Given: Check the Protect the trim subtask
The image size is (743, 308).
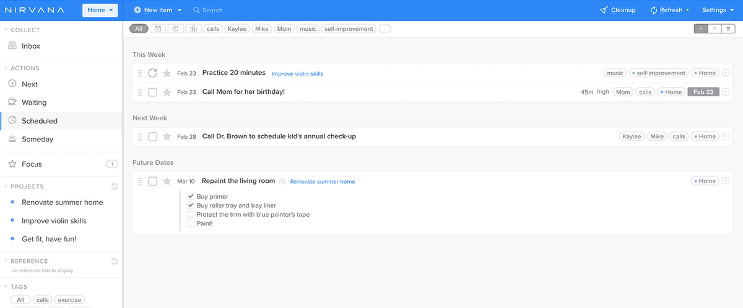Looking at the screenshot, I should [x=191, y=215].
